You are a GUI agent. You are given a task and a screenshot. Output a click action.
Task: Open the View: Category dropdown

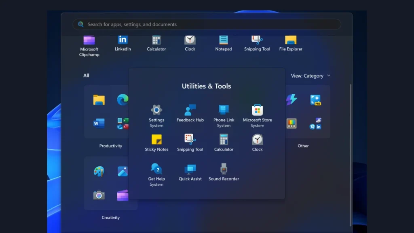tap(310, 76)
